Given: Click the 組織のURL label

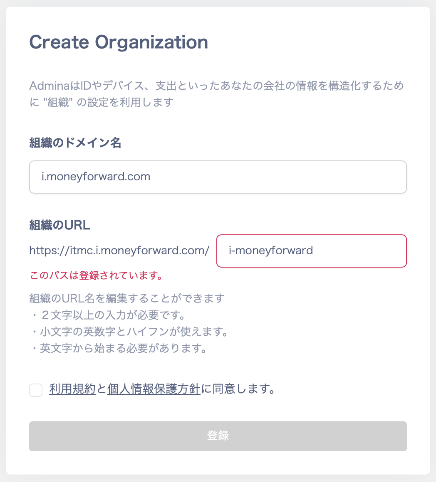Looking at the screenshot, I should 60,225.
